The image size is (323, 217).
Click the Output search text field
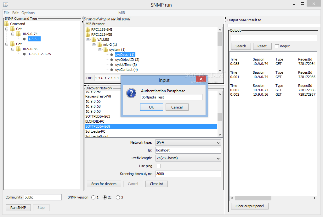(x=274, y=38)
